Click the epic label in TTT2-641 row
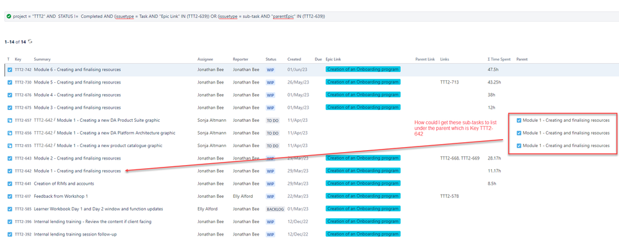 363,183
